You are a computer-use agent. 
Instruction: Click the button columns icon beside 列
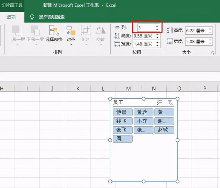point(118,28)
